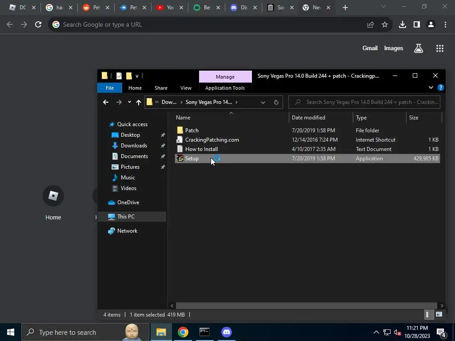Viewport: 455px width, 341px height.
Task: Go forward in File Explorer
Action: (119, 102)
